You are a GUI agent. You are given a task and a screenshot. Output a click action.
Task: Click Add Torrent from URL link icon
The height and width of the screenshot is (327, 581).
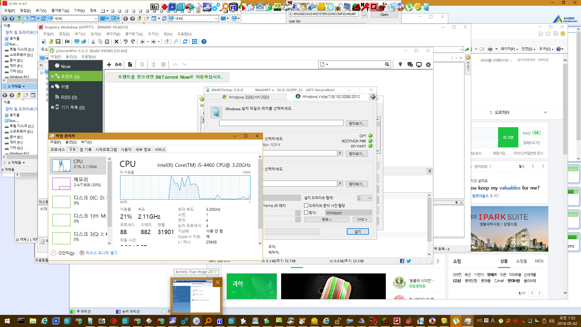point(118,64)
